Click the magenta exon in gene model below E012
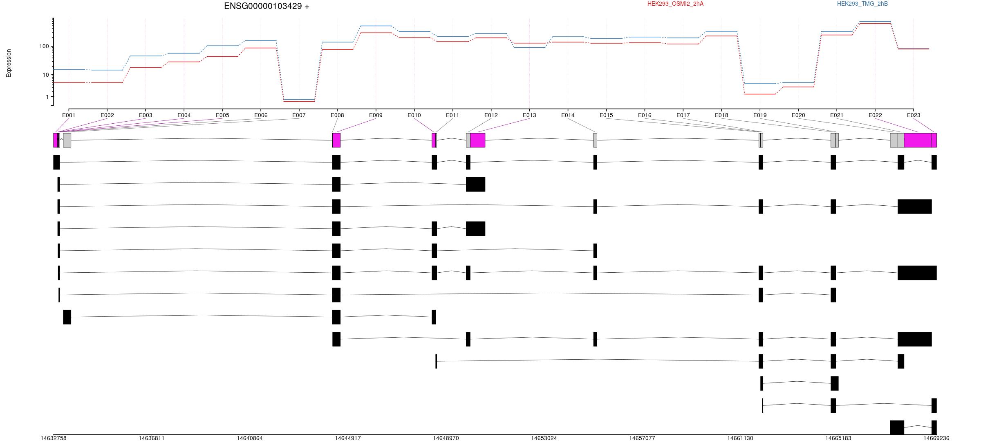The image size is (981, 445). click(478, 140)
